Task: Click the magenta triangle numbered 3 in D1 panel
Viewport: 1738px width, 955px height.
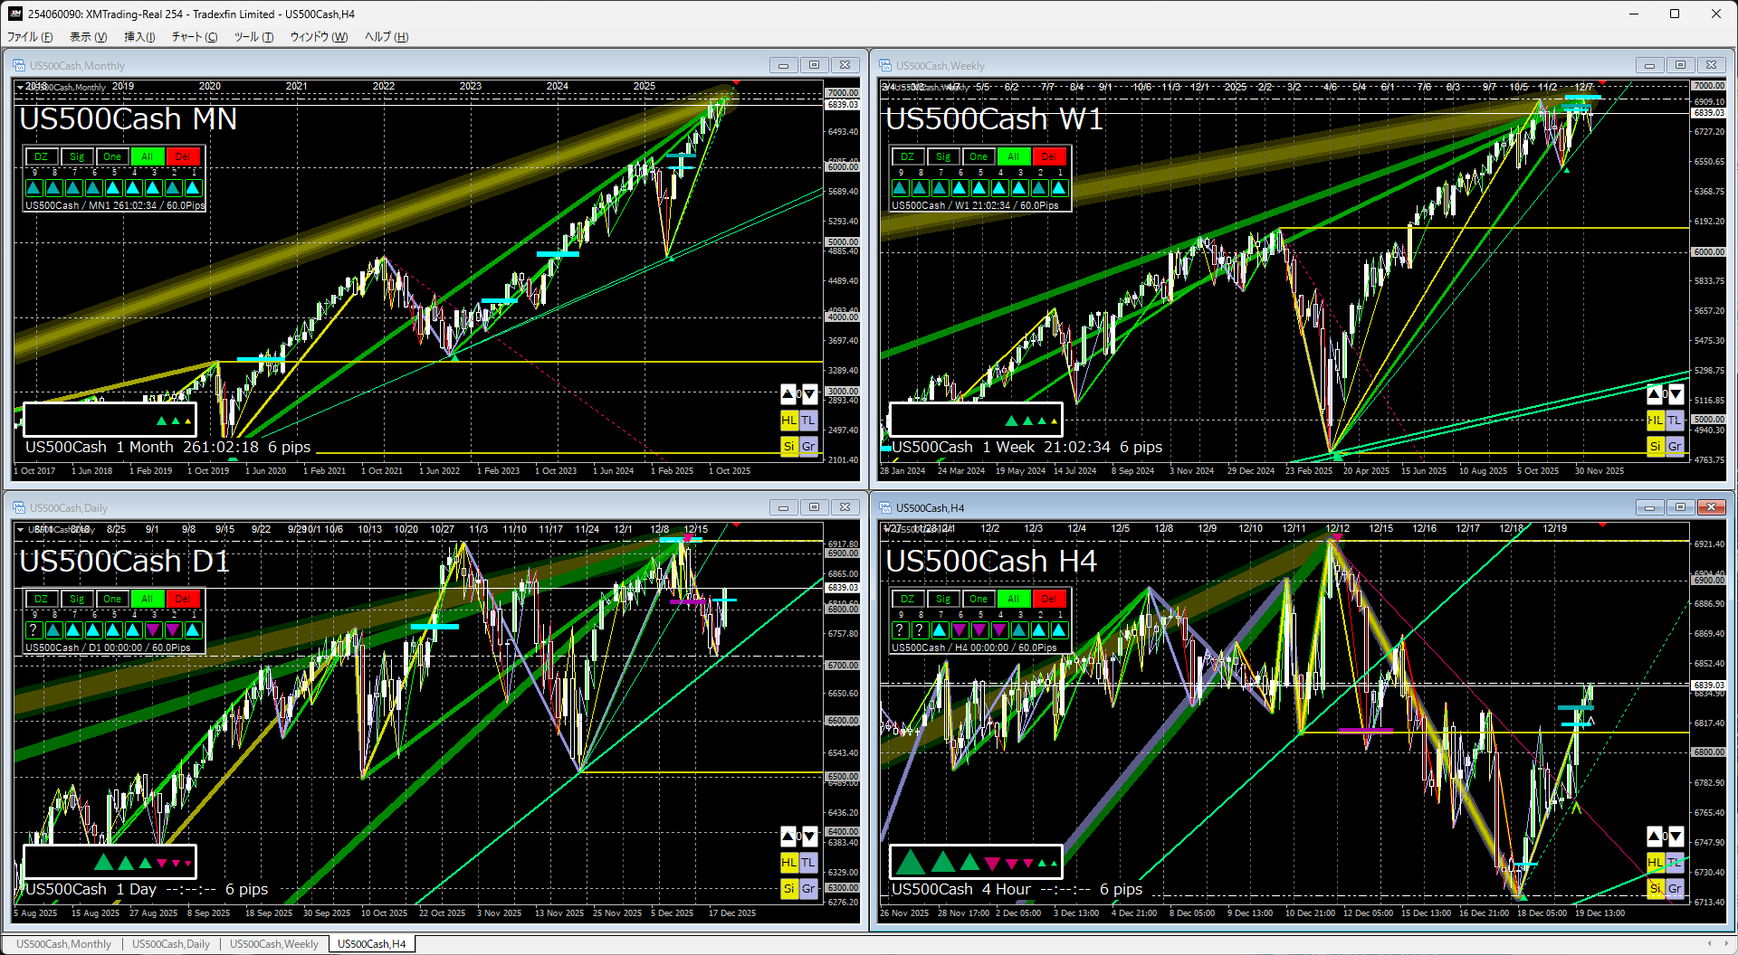Action: click(x=153, y=630)
